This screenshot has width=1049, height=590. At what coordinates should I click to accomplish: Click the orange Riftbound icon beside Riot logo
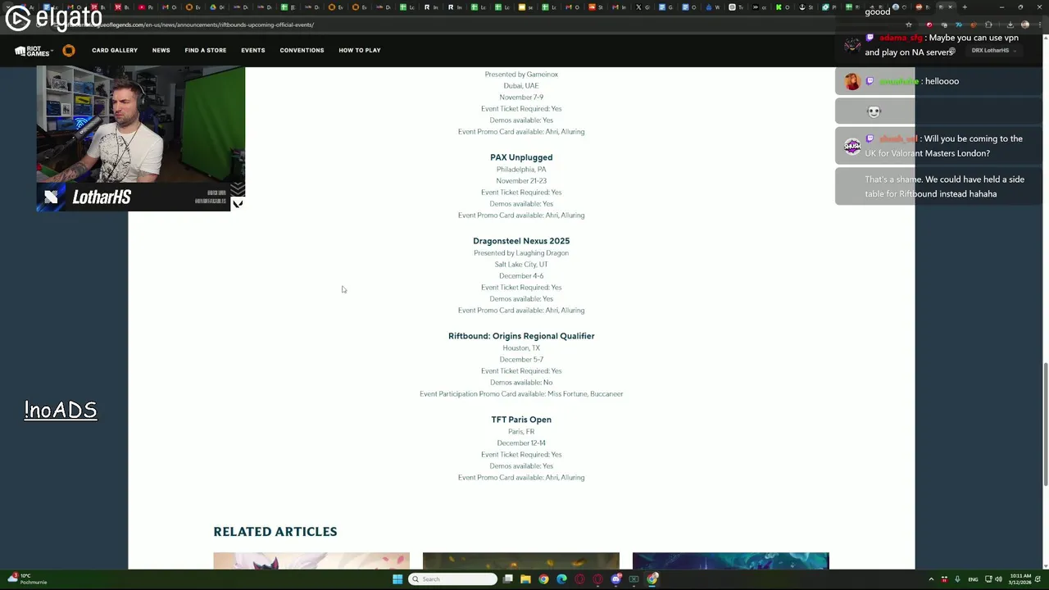69,50
